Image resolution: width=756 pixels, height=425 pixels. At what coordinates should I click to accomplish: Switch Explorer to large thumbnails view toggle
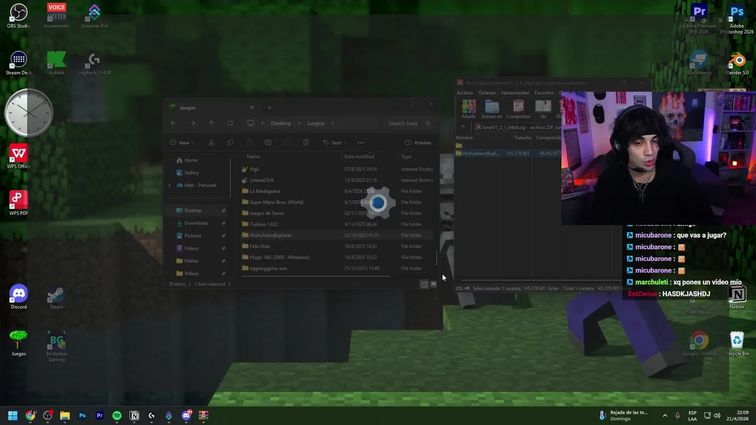pos(434,285)
